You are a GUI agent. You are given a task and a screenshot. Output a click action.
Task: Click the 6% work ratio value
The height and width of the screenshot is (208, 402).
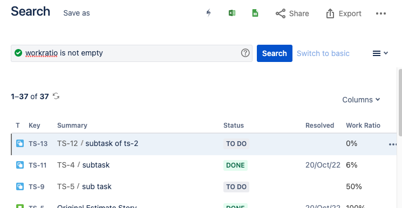351,165
